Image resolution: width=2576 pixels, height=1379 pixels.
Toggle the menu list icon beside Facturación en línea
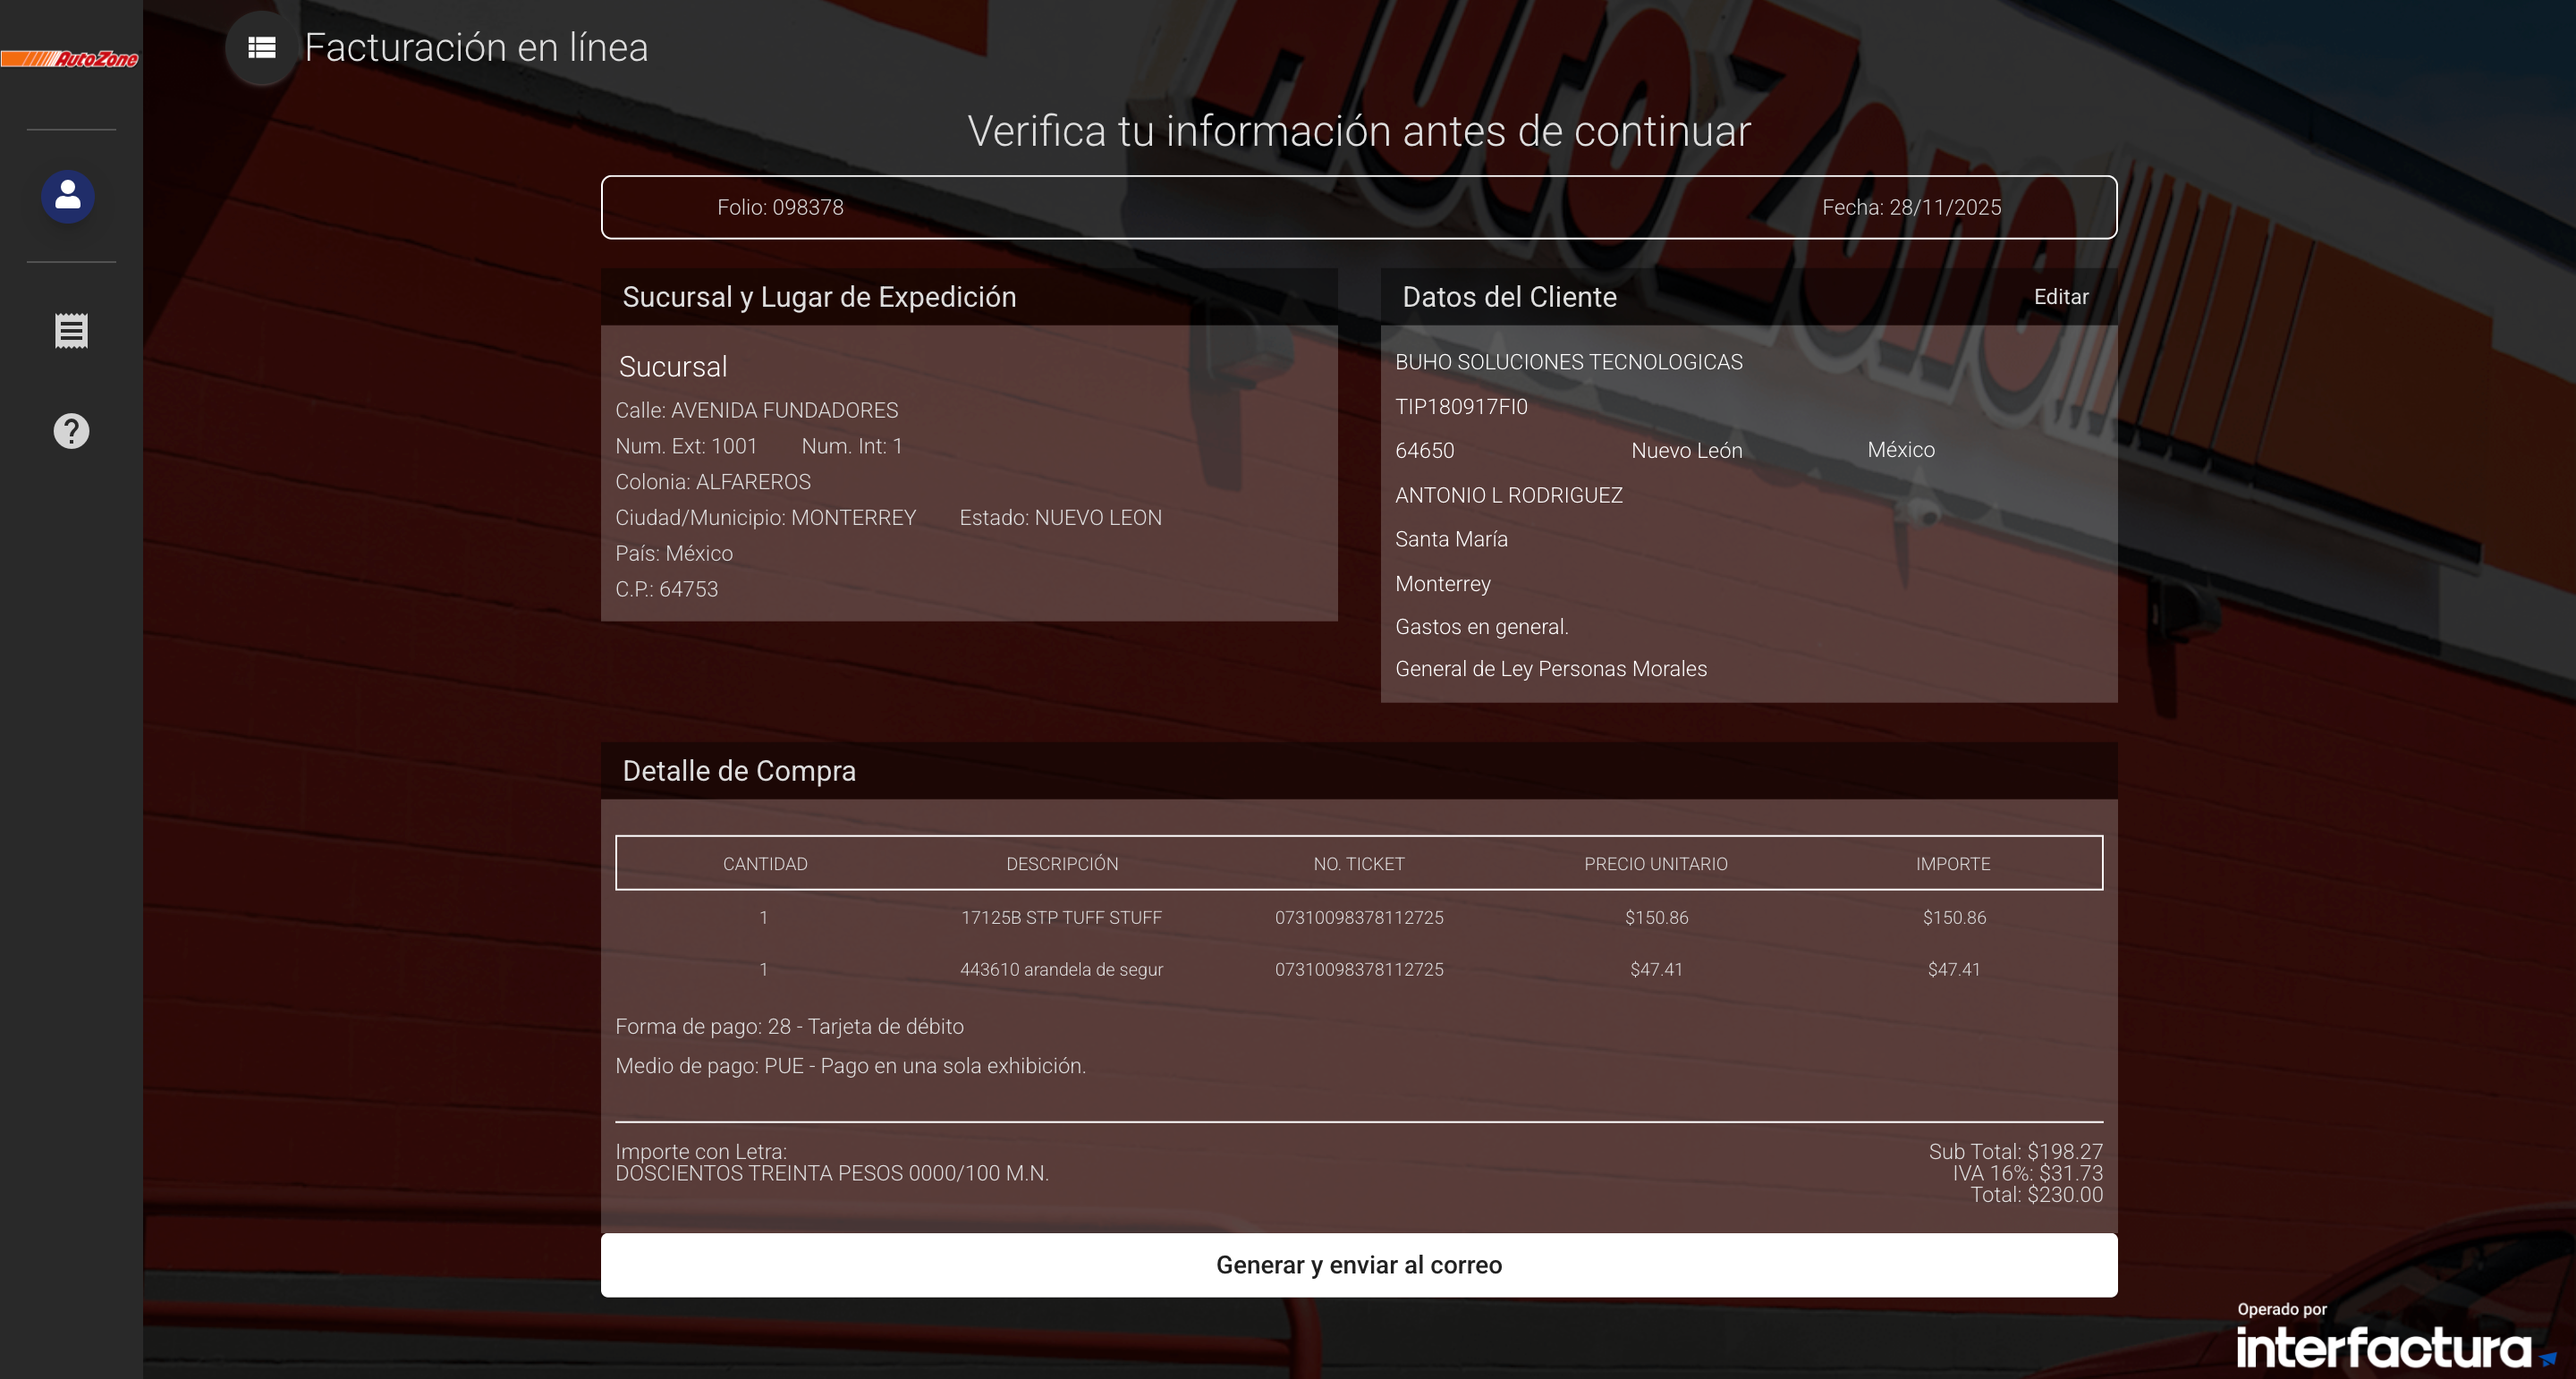(x=262, y=48)
